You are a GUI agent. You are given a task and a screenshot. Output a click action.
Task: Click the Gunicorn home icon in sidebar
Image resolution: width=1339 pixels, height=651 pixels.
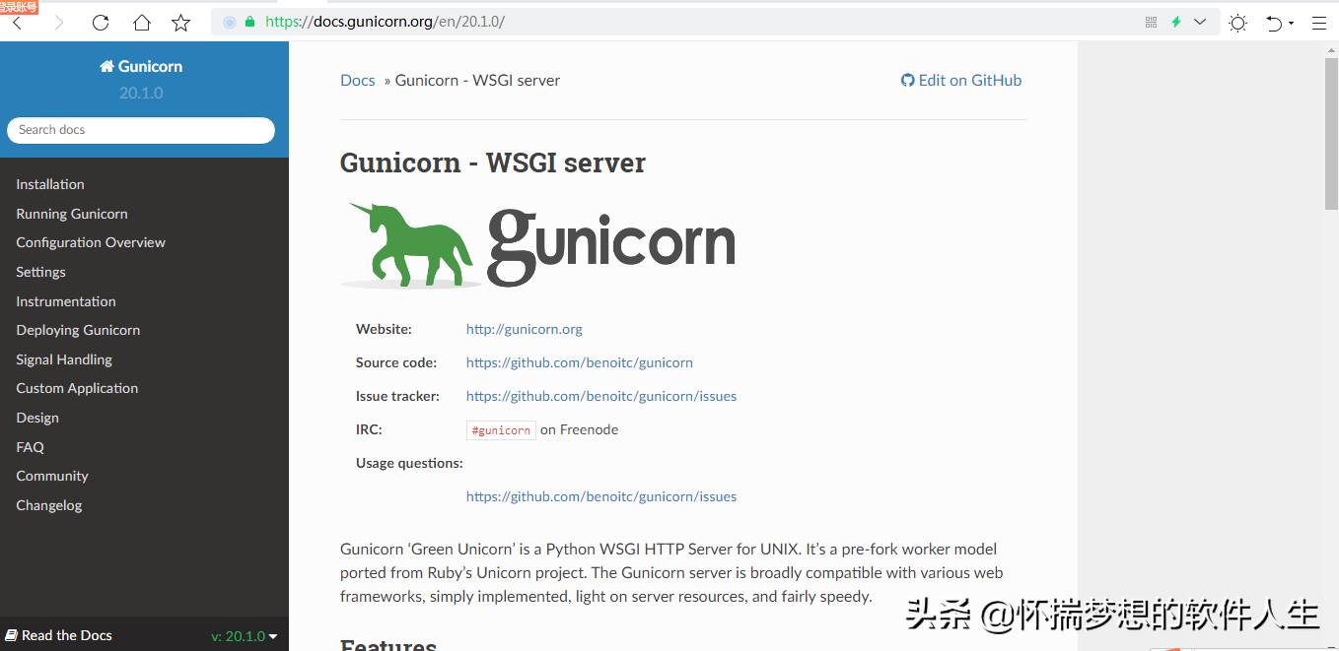pyautogui.click(x=106, y=67)
